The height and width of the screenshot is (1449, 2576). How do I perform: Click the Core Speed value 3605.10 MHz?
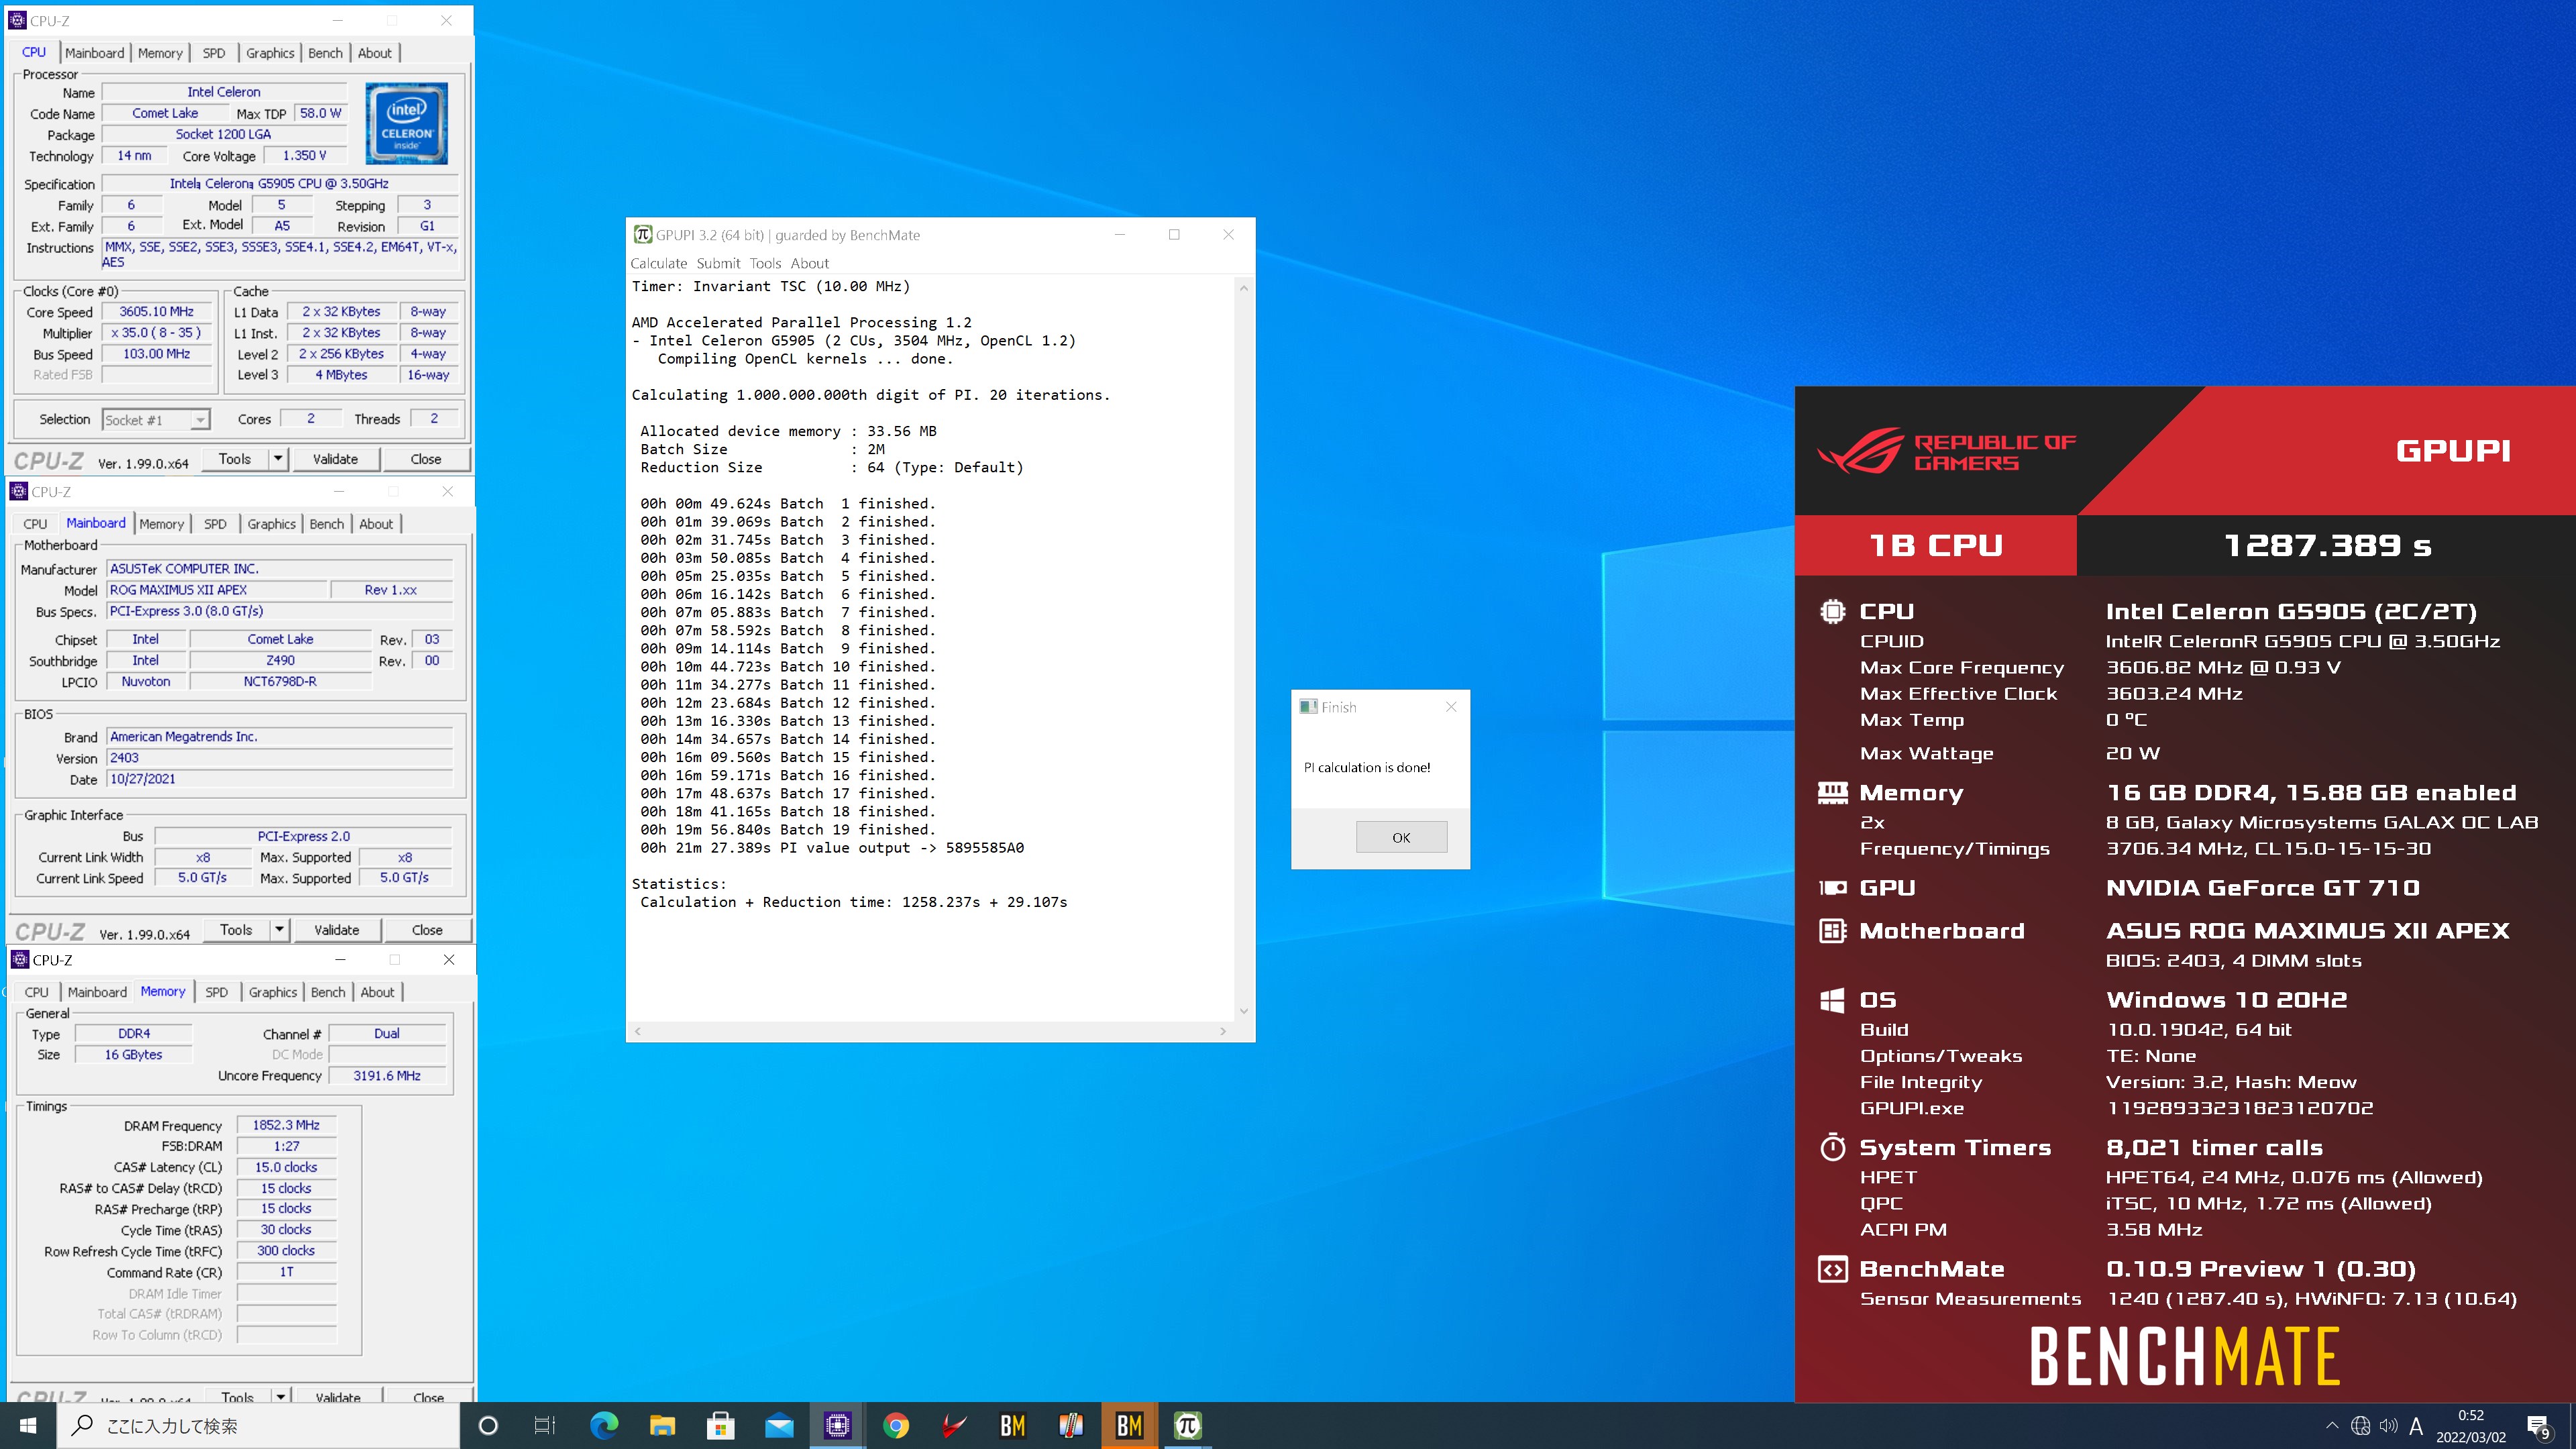pyautogui.click(x=157, y=312)
